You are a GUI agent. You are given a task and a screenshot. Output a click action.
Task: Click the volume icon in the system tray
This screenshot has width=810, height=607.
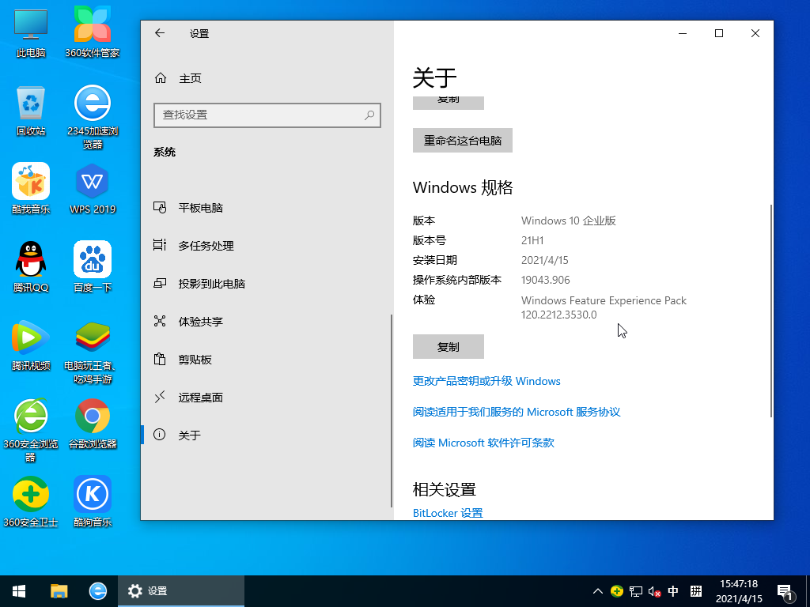(652, 590)
